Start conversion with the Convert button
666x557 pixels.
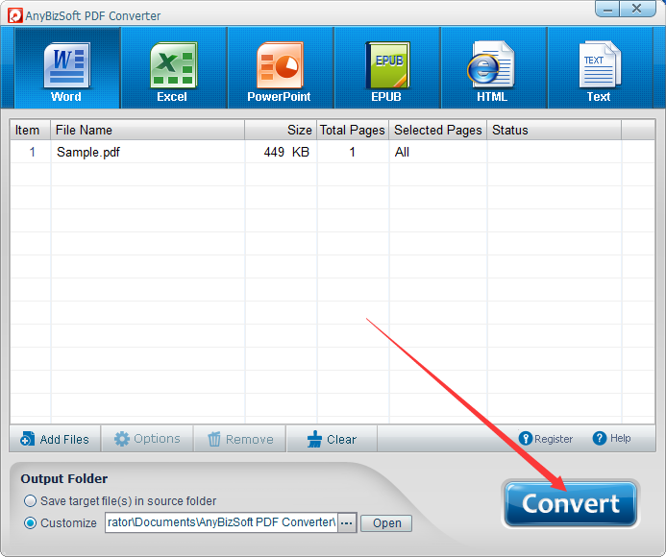pyautogui.click(x=571, y=504)
